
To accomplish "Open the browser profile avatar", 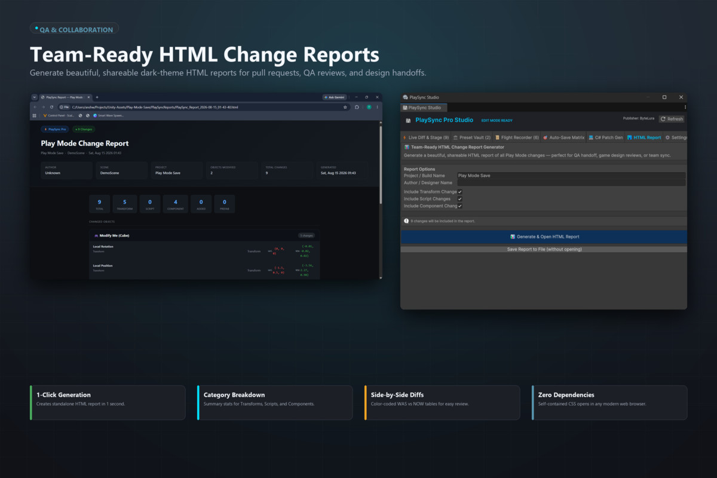I will coord(369,107).
